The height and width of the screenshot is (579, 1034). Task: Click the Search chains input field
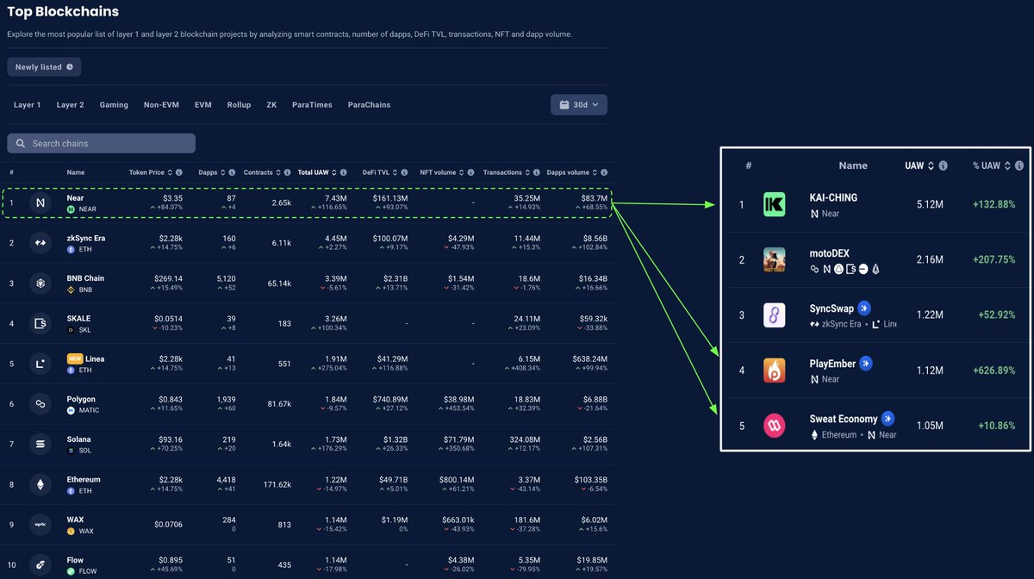102,143
